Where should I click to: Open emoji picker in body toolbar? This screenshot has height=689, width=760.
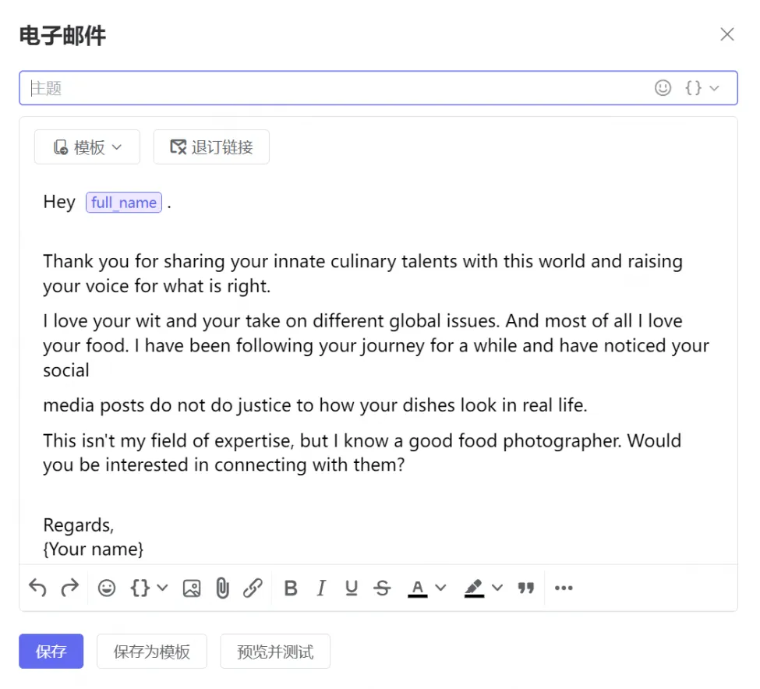[x=107, y=588]
